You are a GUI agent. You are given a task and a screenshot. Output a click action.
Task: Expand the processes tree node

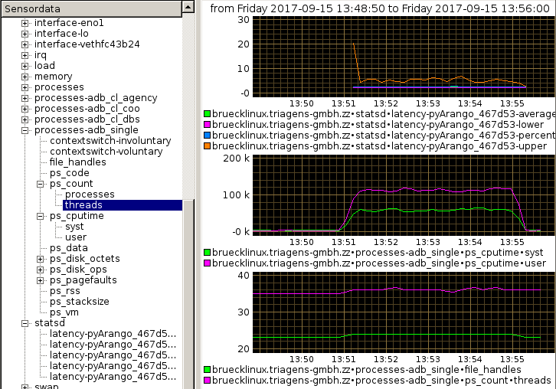click(x=25, y=87)
